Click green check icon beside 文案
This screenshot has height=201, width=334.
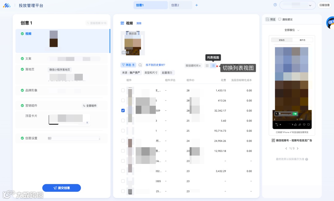pos(22,58)
